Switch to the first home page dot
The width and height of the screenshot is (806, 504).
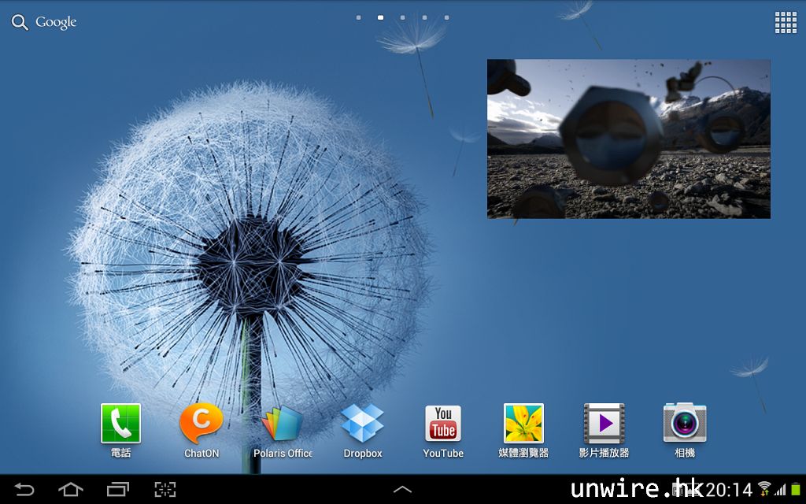(x=359, y=17)
